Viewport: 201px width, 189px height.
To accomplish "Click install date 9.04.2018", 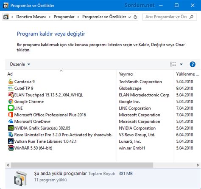I will [184, 88].
